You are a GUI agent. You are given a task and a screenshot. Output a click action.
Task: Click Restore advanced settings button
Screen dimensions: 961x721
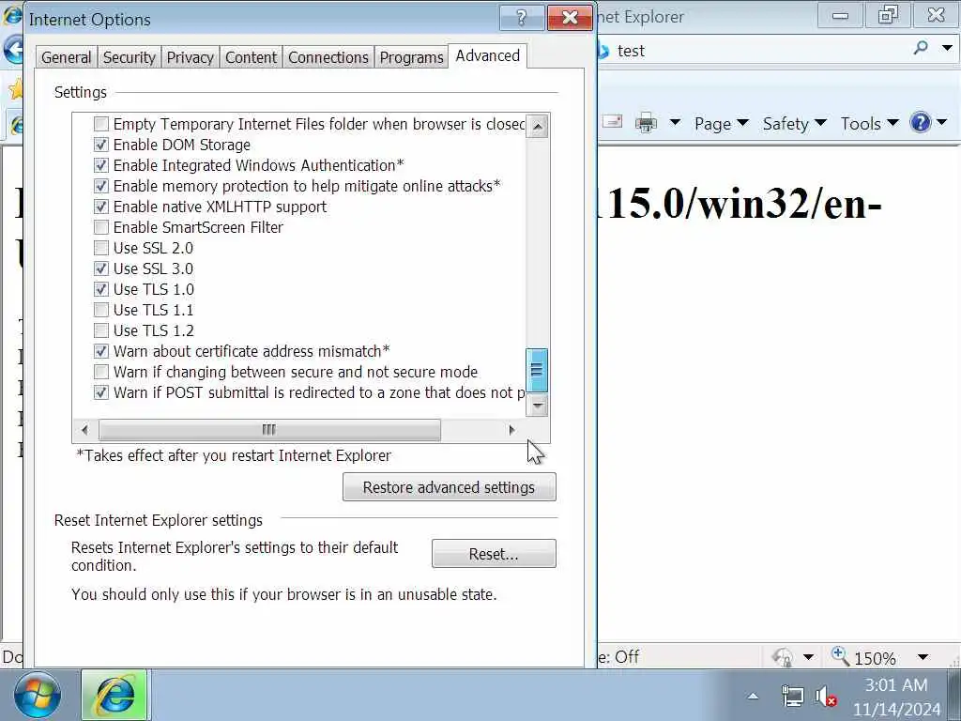[x=450, y=487]
